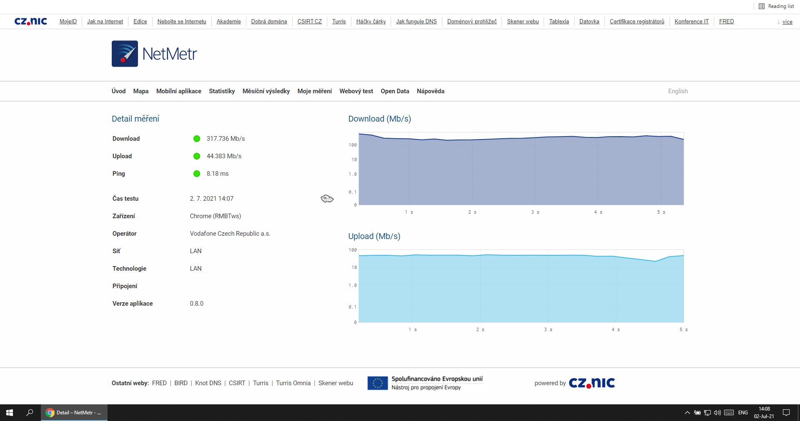Click the green Download status indicator
Viewport: 800px width, 421px height.
pyautogui.click(x=197, y=139)
